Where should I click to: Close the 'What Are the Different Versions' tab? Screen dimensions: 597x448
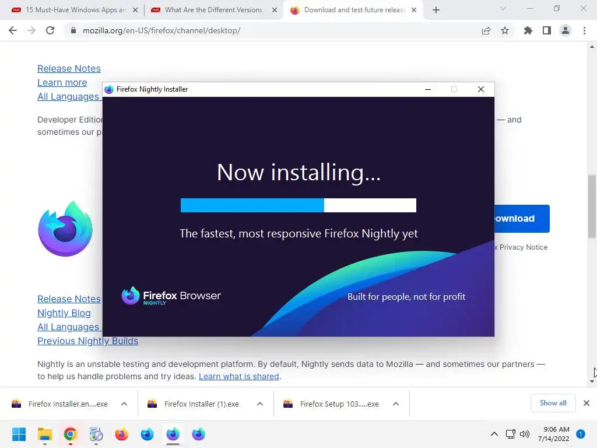[275, 10]
